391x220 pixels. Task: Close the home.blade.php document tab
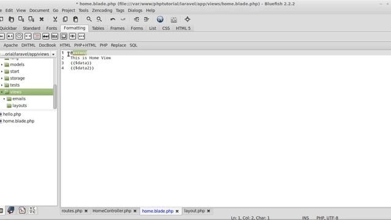tap(177, 211)
